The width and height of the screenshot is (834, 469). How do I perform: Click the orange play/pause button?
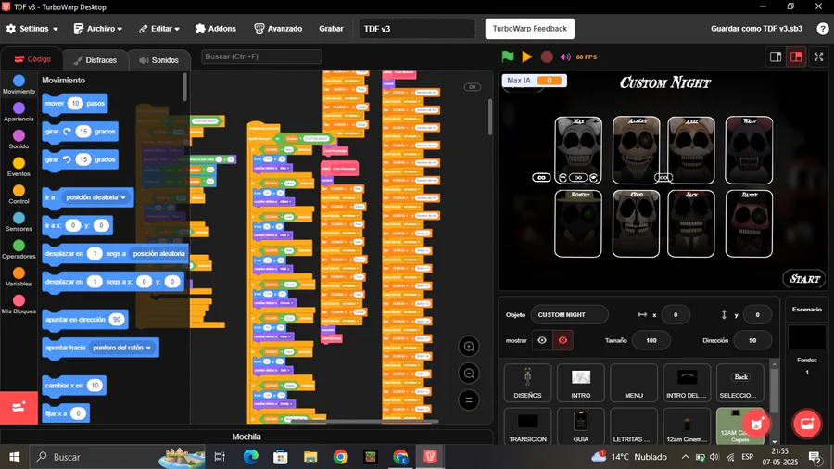click(526, 57)
